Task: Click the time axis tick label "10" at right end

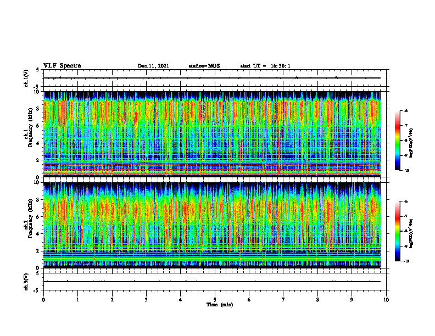Action: (x=386, y=300)
